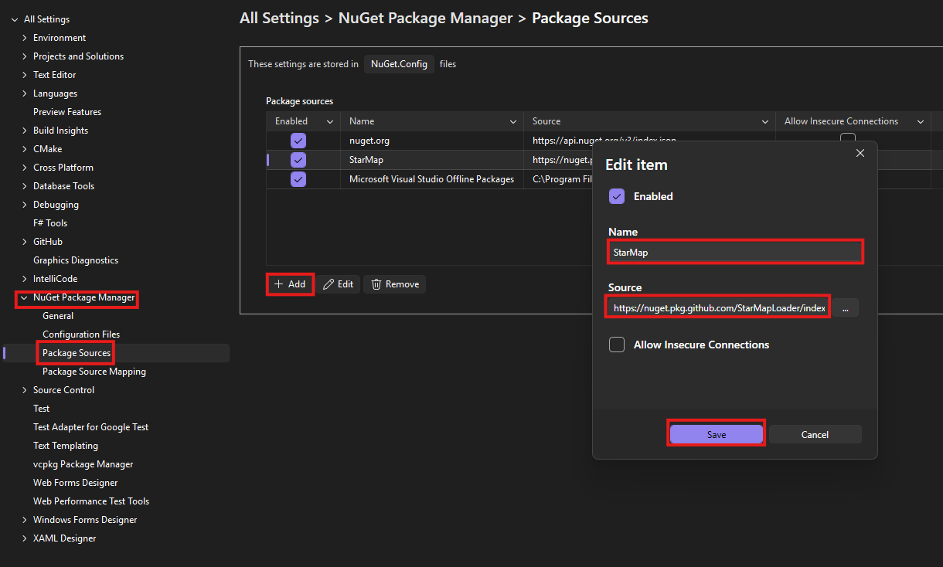This screenshot has width=943, height=567.
Task: Click the Remove trash icon
Action: click(x=376, y=284)
